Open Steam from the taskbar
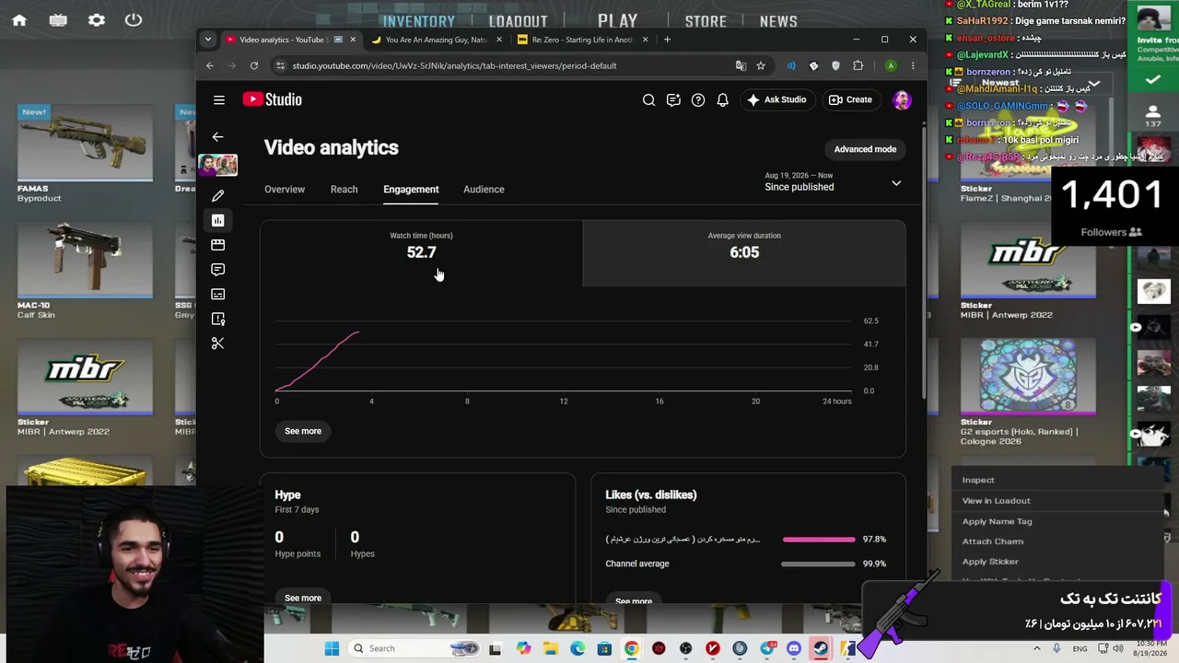 point(821,648)
